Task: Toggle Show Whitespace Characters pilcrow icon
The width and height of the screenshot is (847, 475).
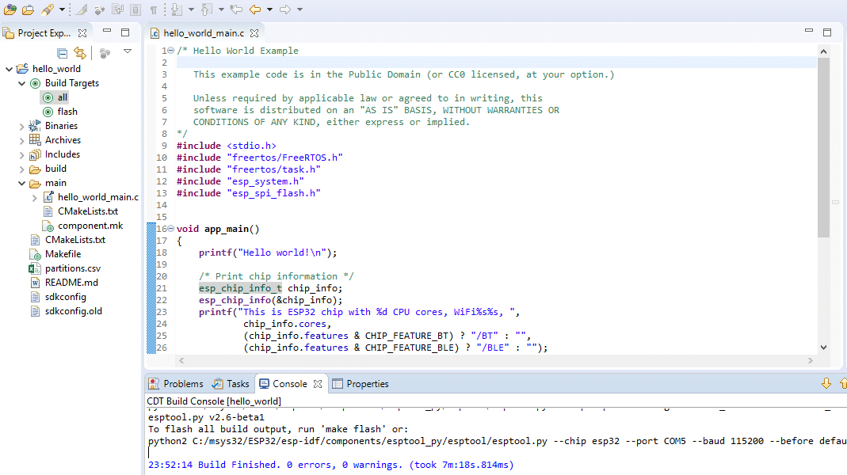Action: tap(154, 9)
